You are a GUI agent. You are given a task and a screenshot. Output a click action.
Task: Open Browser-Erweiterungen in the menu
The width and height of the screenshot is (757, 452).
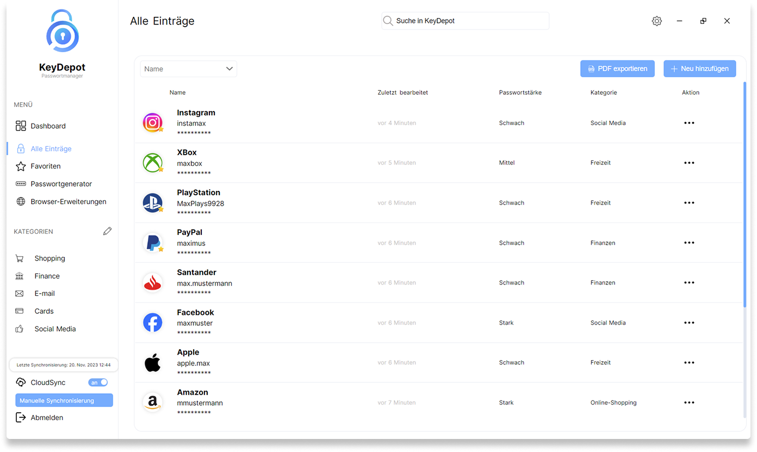pos(69,201)
